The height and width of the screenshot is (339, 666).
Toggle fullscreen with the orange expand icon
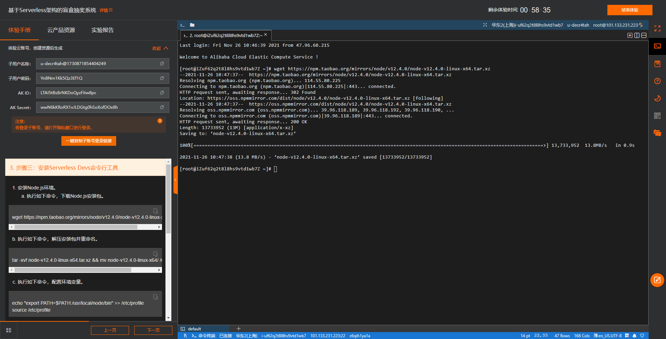657,28
